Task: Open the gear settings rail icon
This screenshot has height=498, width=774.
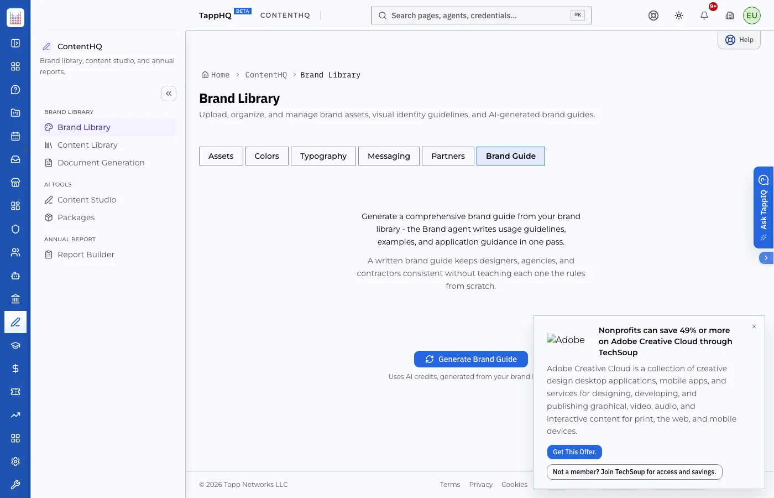Action: coord(15,461)
